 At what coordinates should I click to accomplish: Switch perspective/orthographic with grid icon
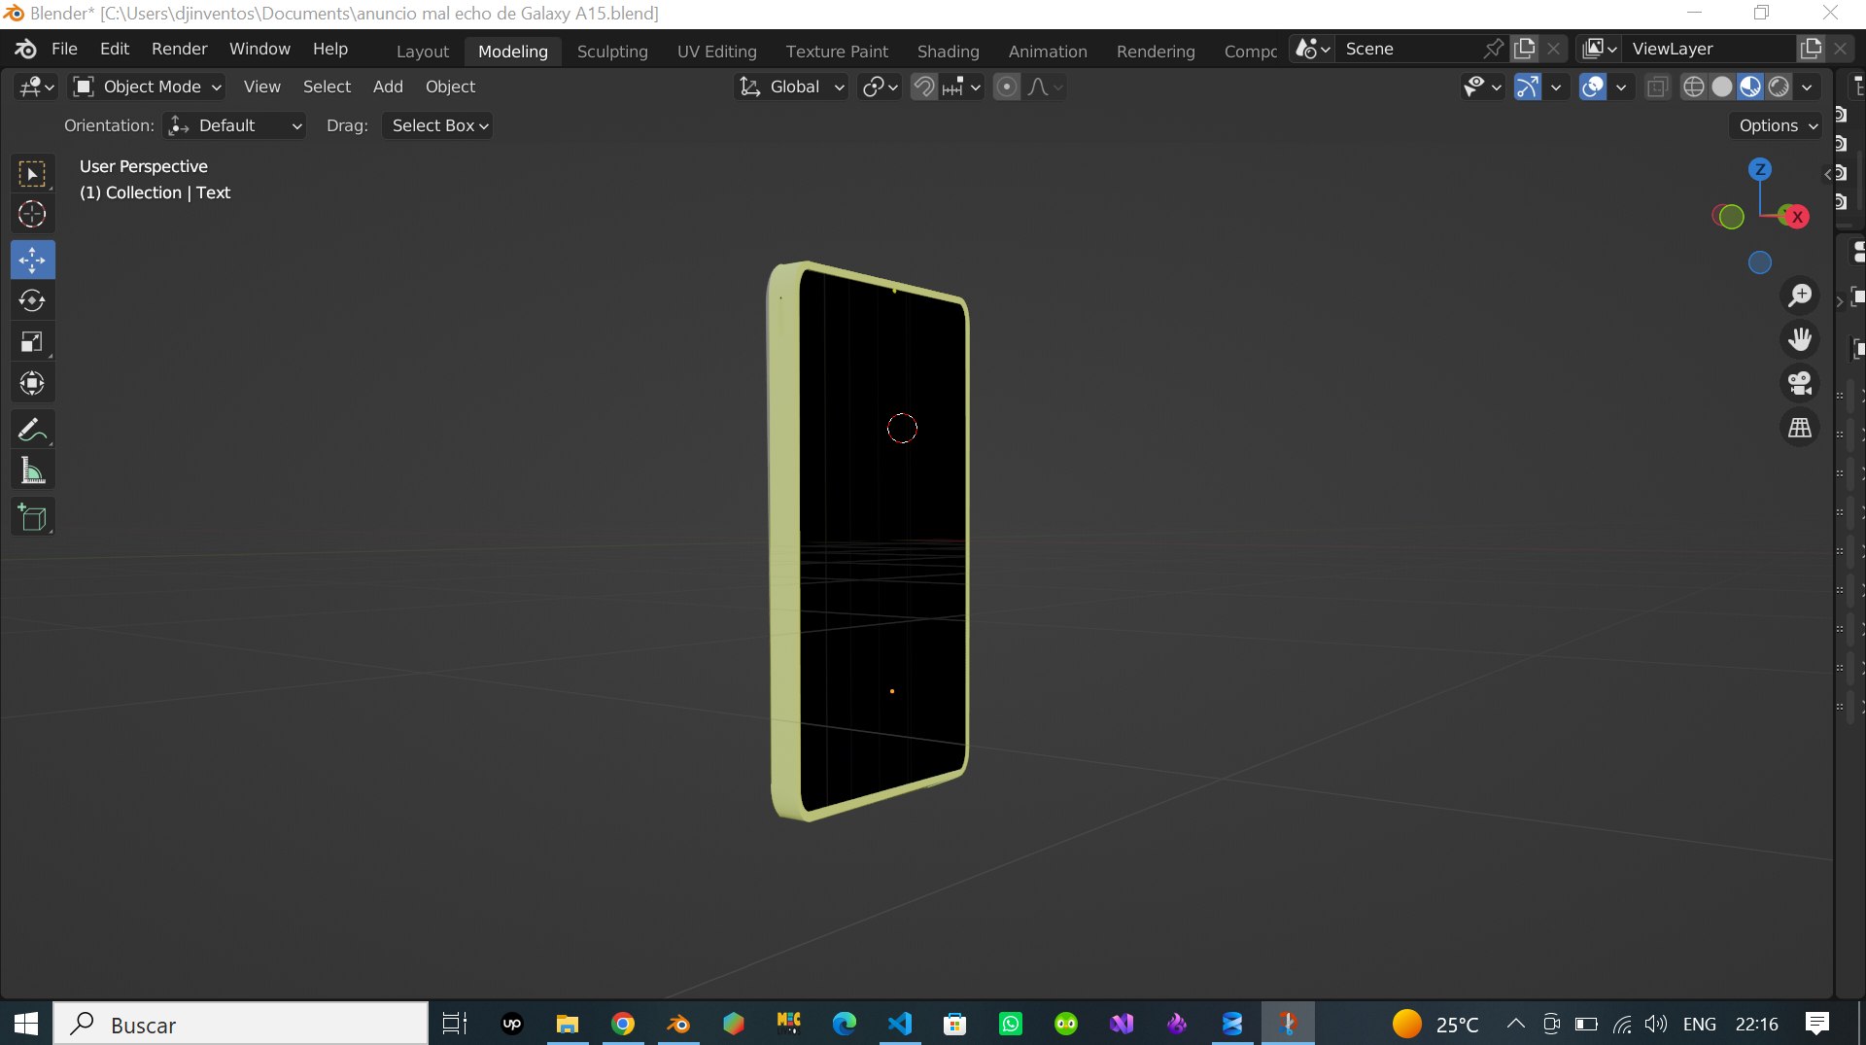click(x=1800, y=428)
